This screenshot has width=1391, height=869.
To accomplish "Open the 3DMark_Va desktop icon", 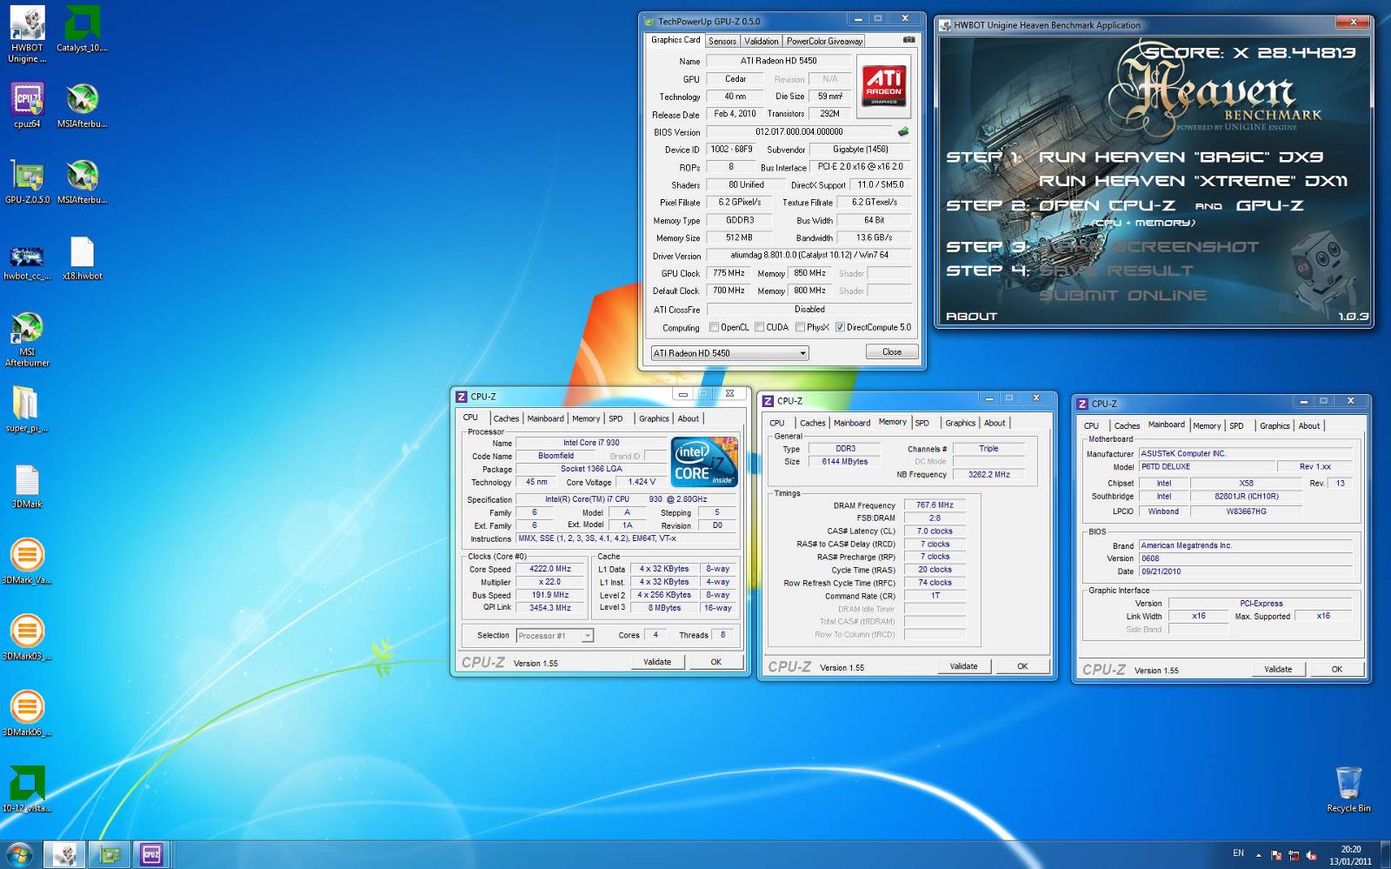I will tap(27, 561).
